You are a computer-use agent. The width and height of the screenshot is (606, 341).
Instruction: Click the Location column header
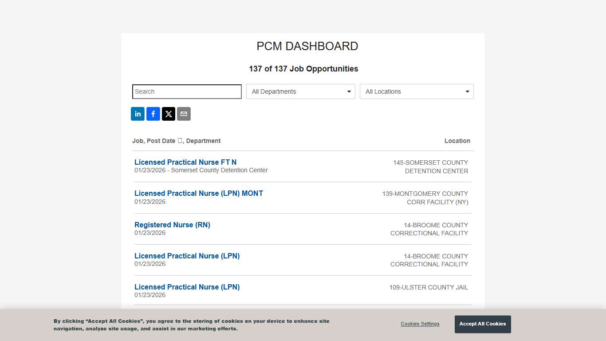click(457, 141)
